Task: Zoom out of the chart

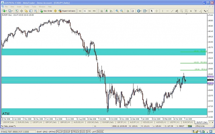Action: [x=122, y=11]
